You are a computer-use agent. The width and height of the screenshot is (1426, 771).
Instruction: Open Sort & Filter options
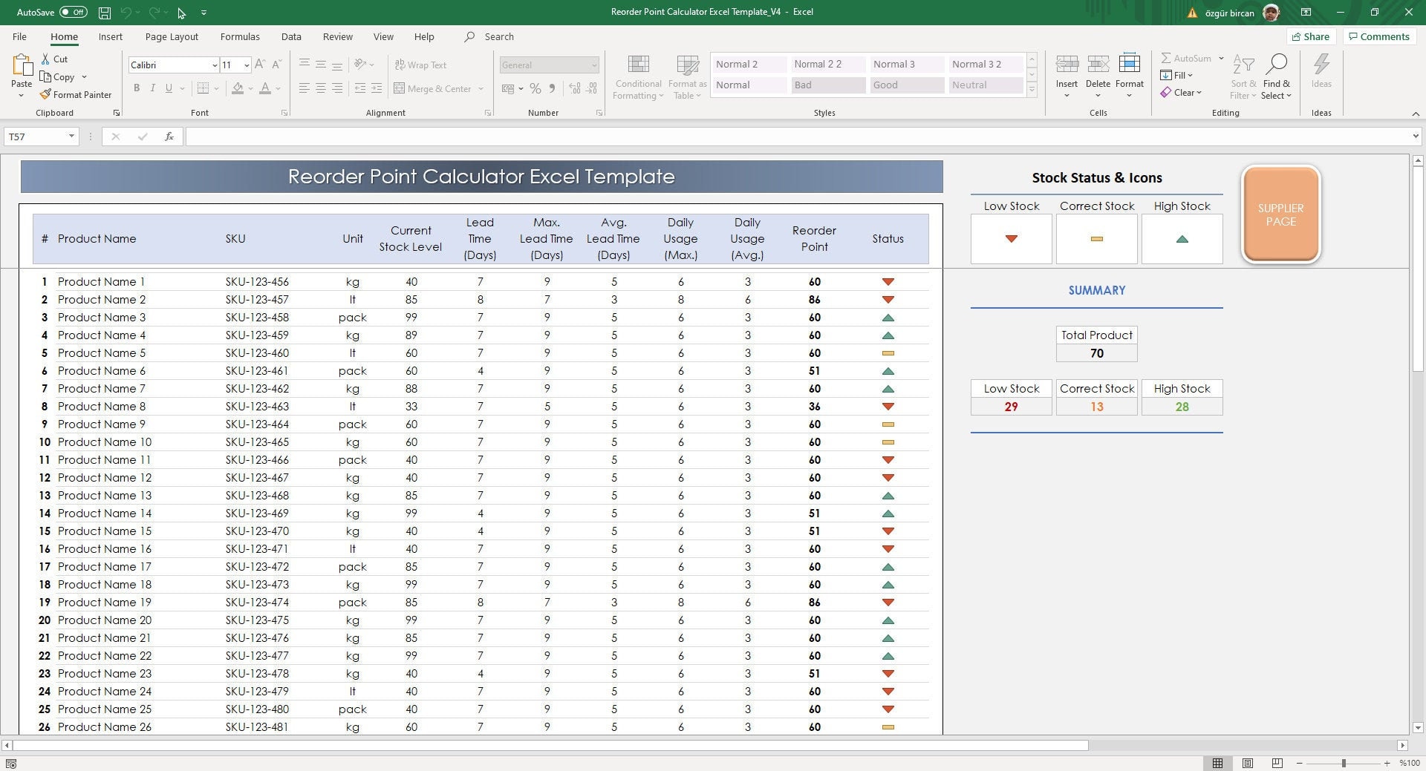point(1243,76)
